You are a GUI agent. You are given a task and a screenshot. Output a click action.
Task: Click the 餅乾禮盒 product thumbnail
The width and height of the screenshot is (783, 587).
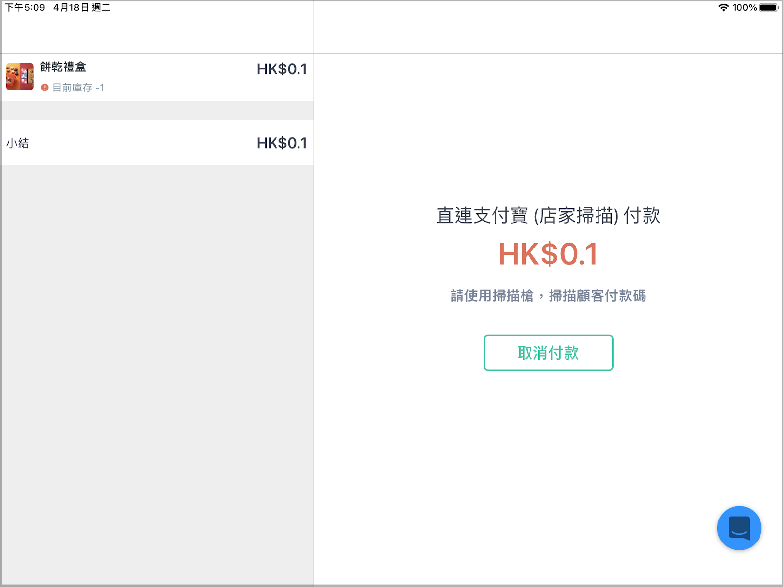tap(20, 76)
